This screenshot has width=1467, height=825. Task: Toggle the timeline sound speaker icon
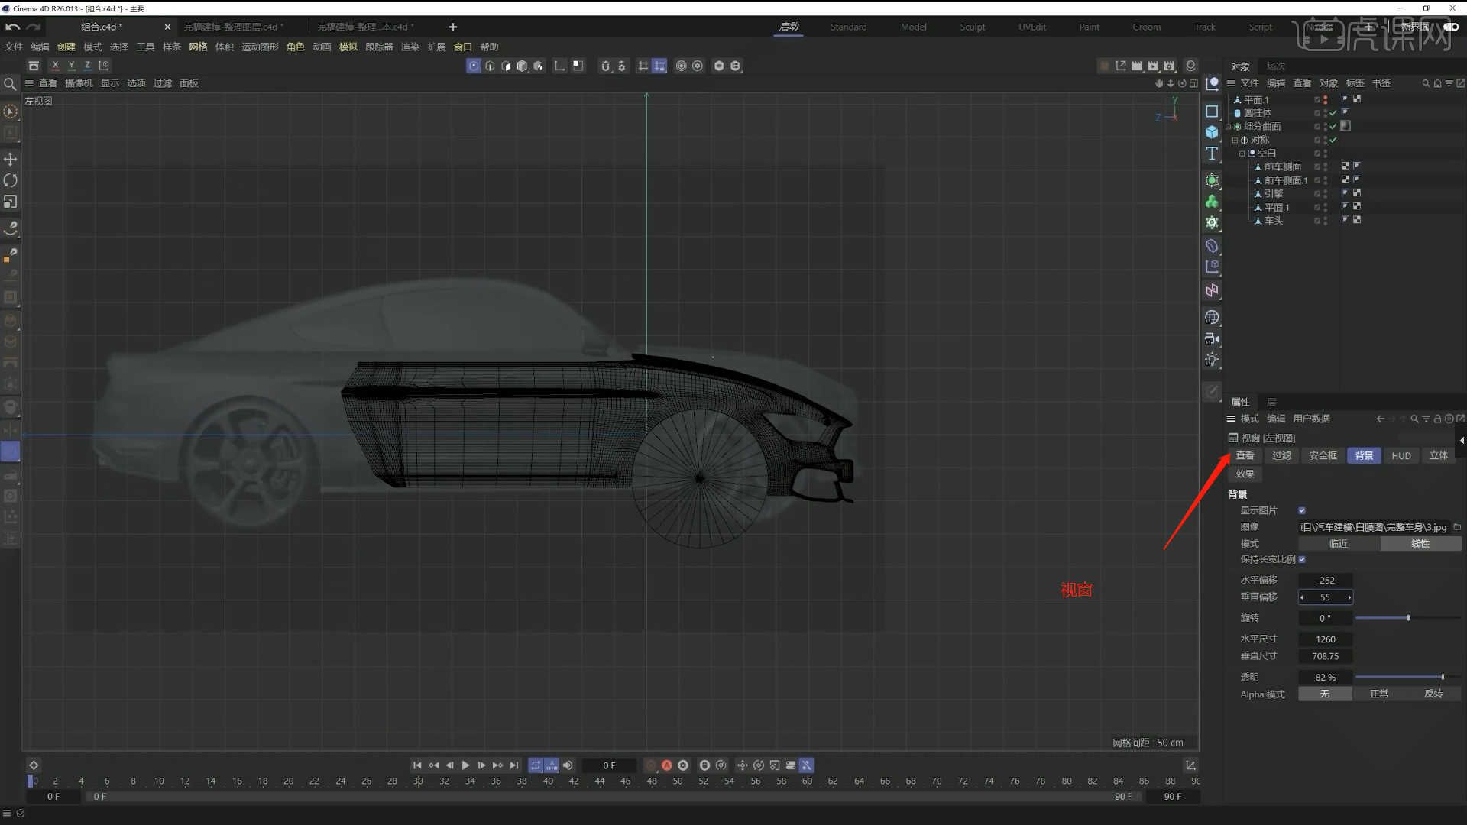pos(568,765)
